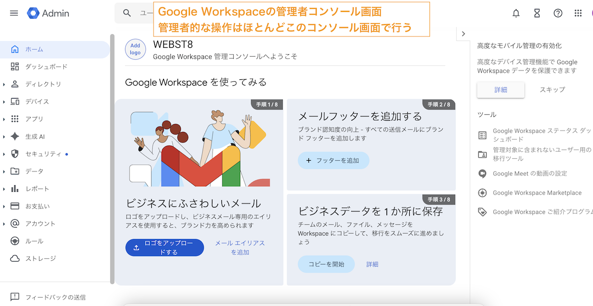Click the ホーム house icon

tap(15, 49)
